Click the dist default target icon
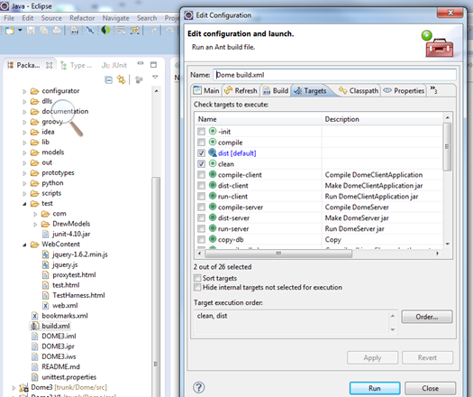Image resolution: width=473 pixels, height=397 pixels. pos(213,152)
